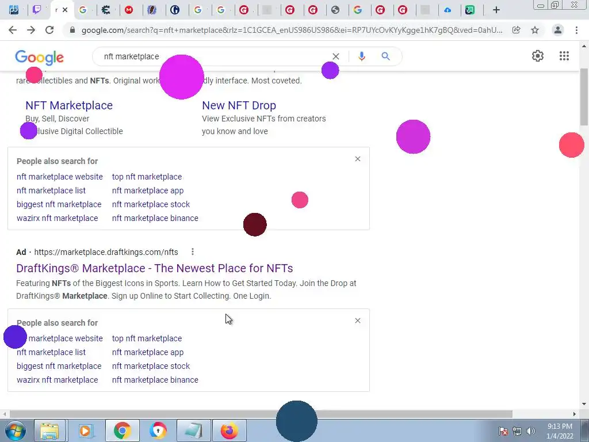Switch to the green icon tab

tap(470, 10)
